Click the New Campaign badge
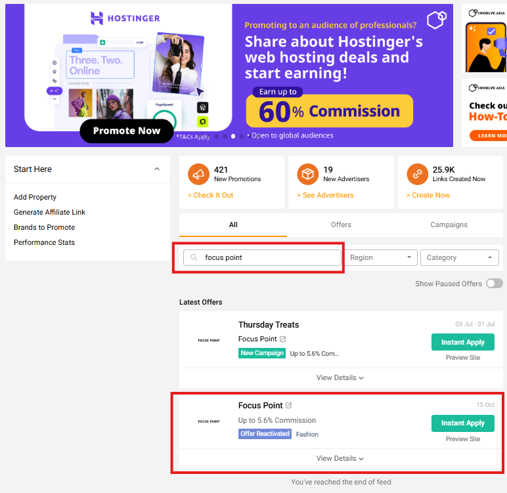The image size is (507, 493). (262, 353)
